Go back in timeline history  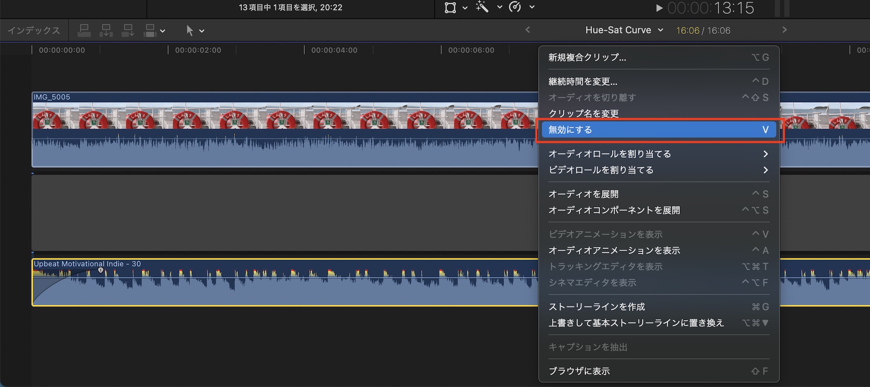(528, 30)
